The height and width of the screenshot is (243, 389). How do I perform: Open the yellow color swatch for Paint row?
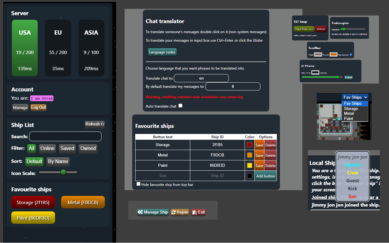(x=250, y=166)
